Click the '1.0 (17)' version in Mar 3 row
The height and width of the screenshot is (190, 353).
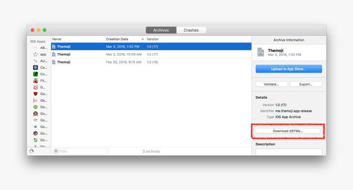pyautogui.click(x=152, y=54)
